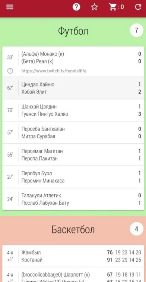Tap the football event count badge 7
146x282 pixels.
point(136,30)
